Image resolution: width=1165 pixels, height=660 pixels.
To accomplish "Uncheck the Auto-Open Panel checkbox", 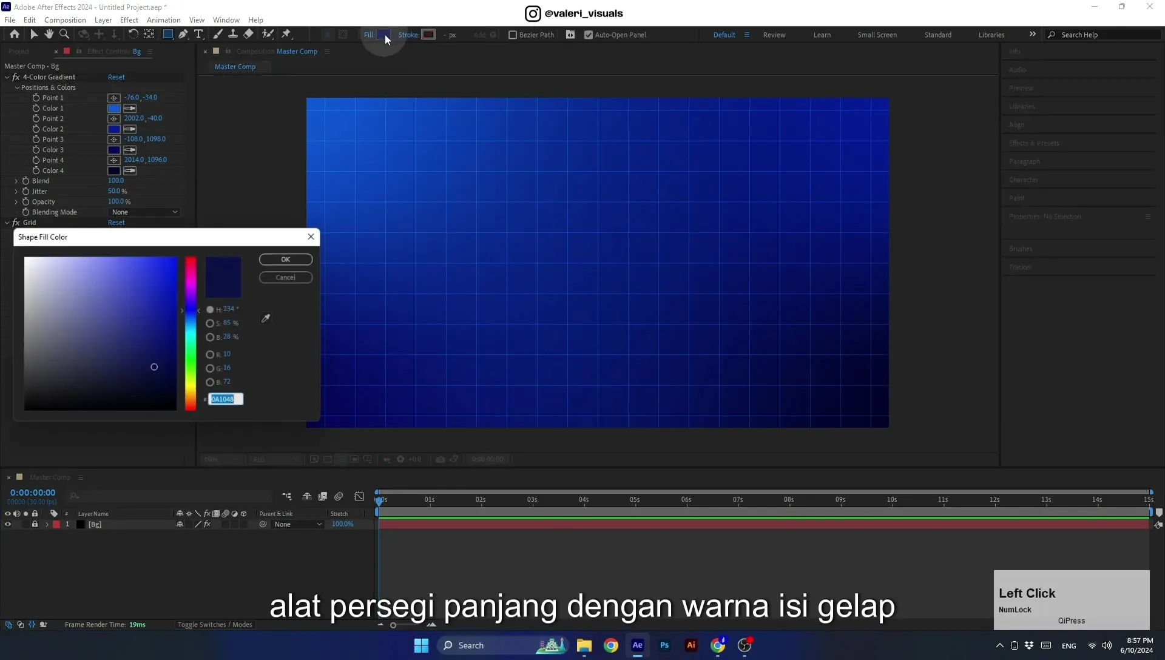I will pyautogui.click(x=589, y=35).
